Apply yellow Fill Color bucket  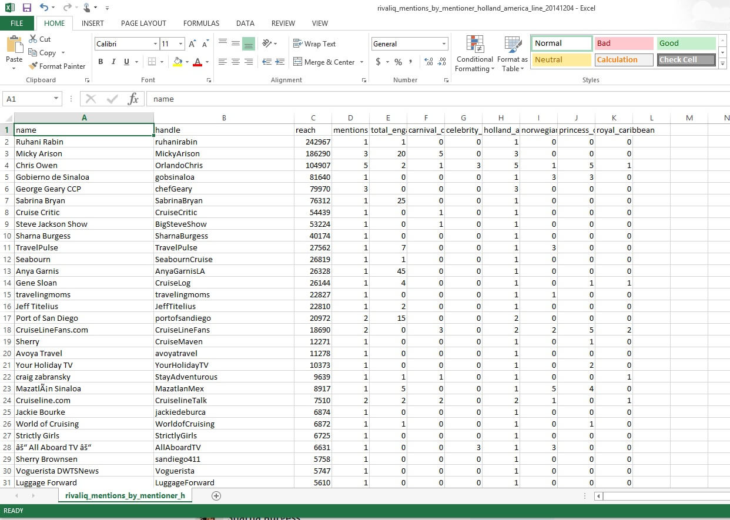pyautogui.click(x=178, y=62)
